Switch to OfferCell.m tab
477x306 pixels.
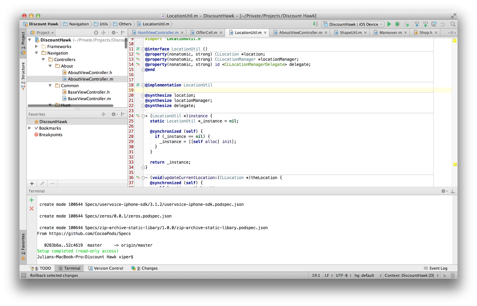[207, 32]
